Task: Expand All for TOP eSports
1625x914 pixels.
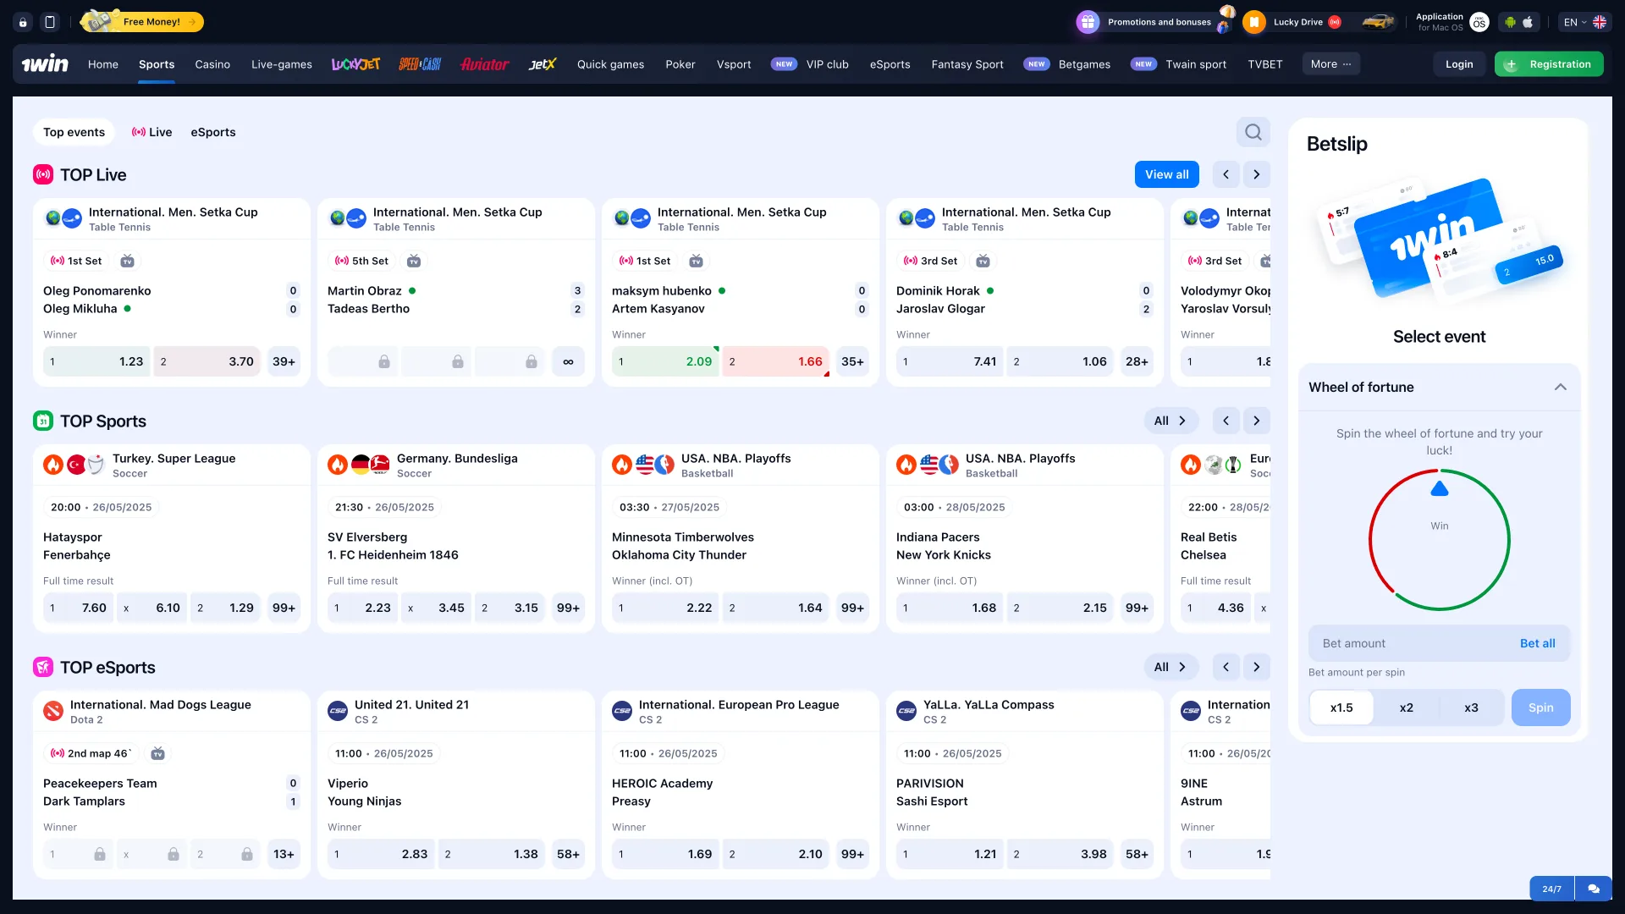Action: pyautogui.click(x=1171, y=667)
